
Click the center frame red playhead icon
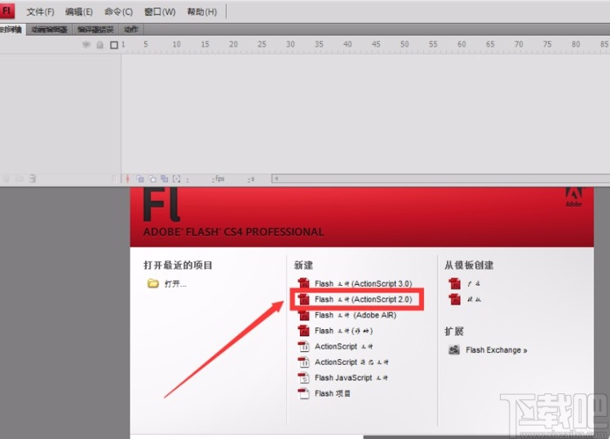(127, 178)
